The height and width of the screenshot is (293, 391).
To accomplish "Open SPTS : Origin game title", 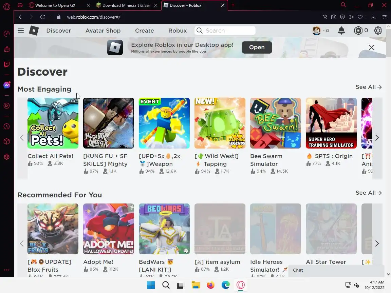I will tap(330, 156).
